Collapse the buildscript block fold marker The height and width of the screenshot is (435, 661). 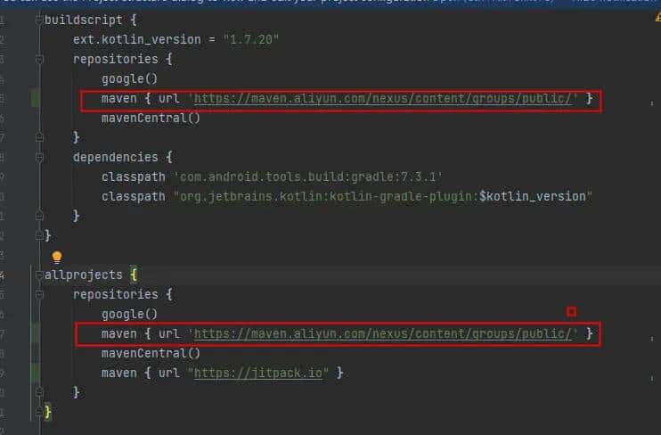pos(39,20)
